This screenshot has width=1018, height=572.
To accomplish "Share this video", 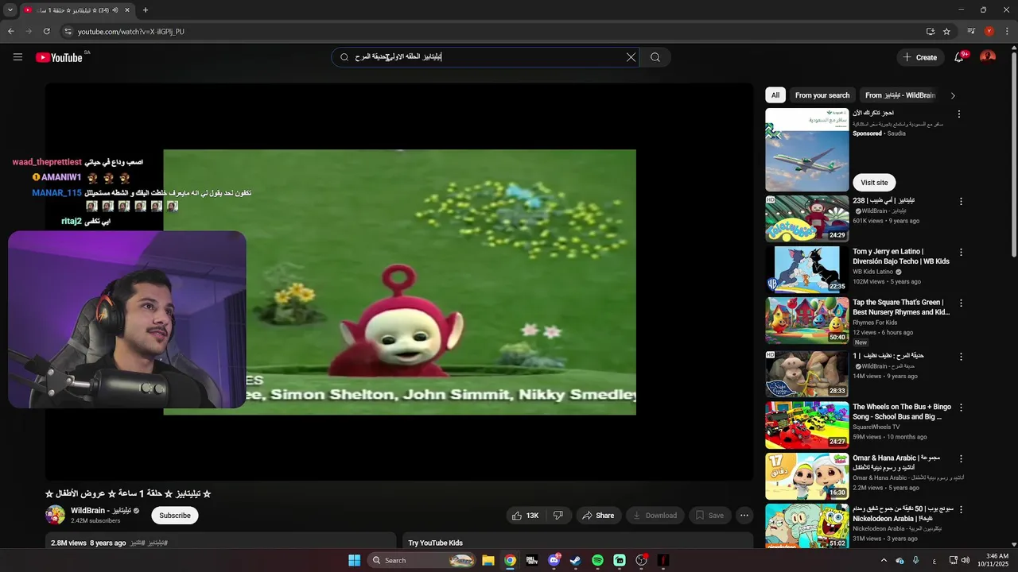I will [598, 516].
